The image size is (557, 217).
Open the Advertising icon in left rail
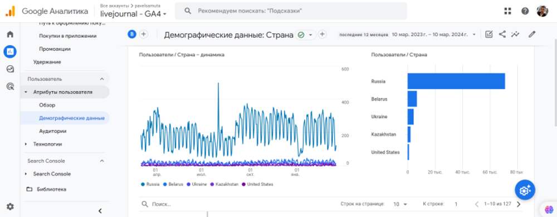click(x=10, y=86)
